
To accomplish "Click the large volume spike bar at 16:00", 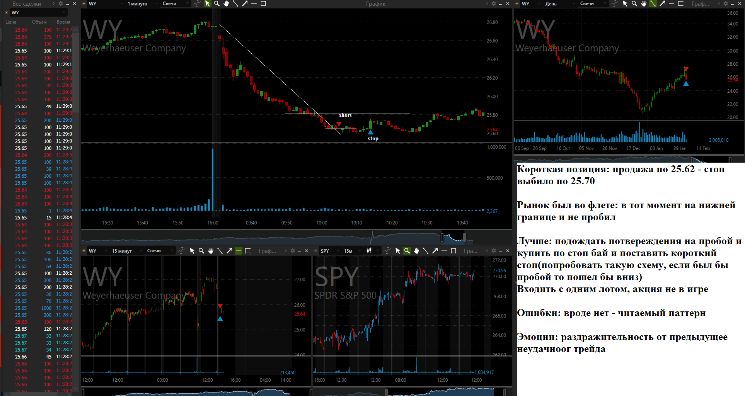I will 212,180.
